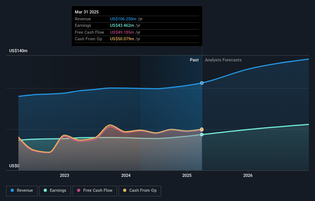315x201 pixels.
Task: Click the US$50.079m cash from op value
Action: coord(122,39)
